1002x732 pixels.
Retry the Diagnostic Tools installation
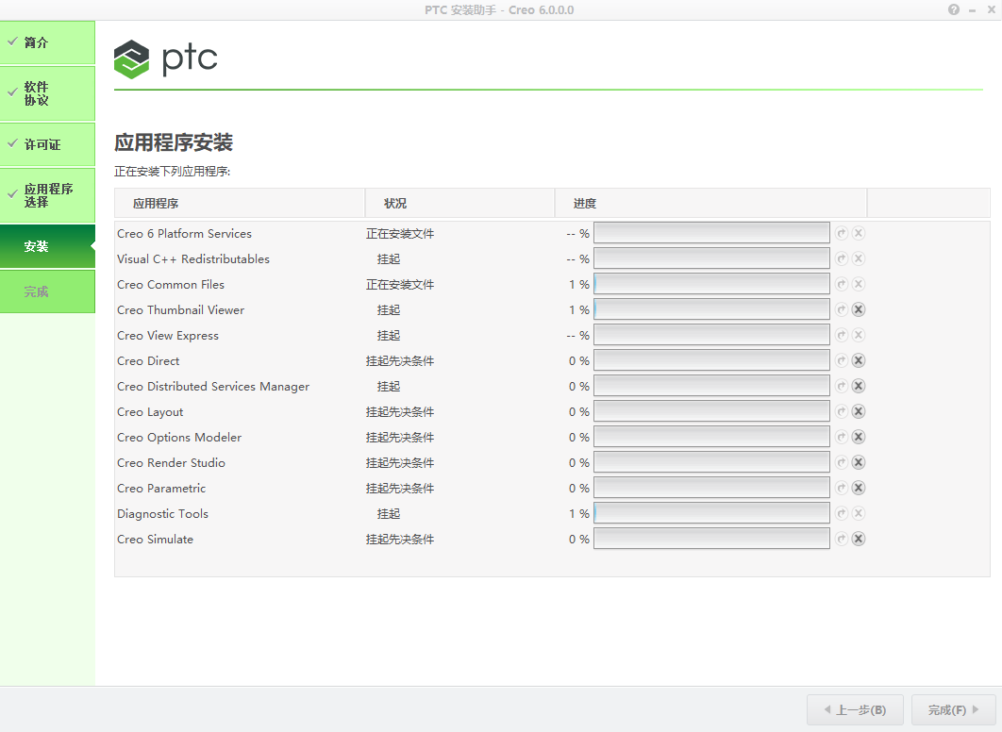pyautogui.click(x=841, y=512)
